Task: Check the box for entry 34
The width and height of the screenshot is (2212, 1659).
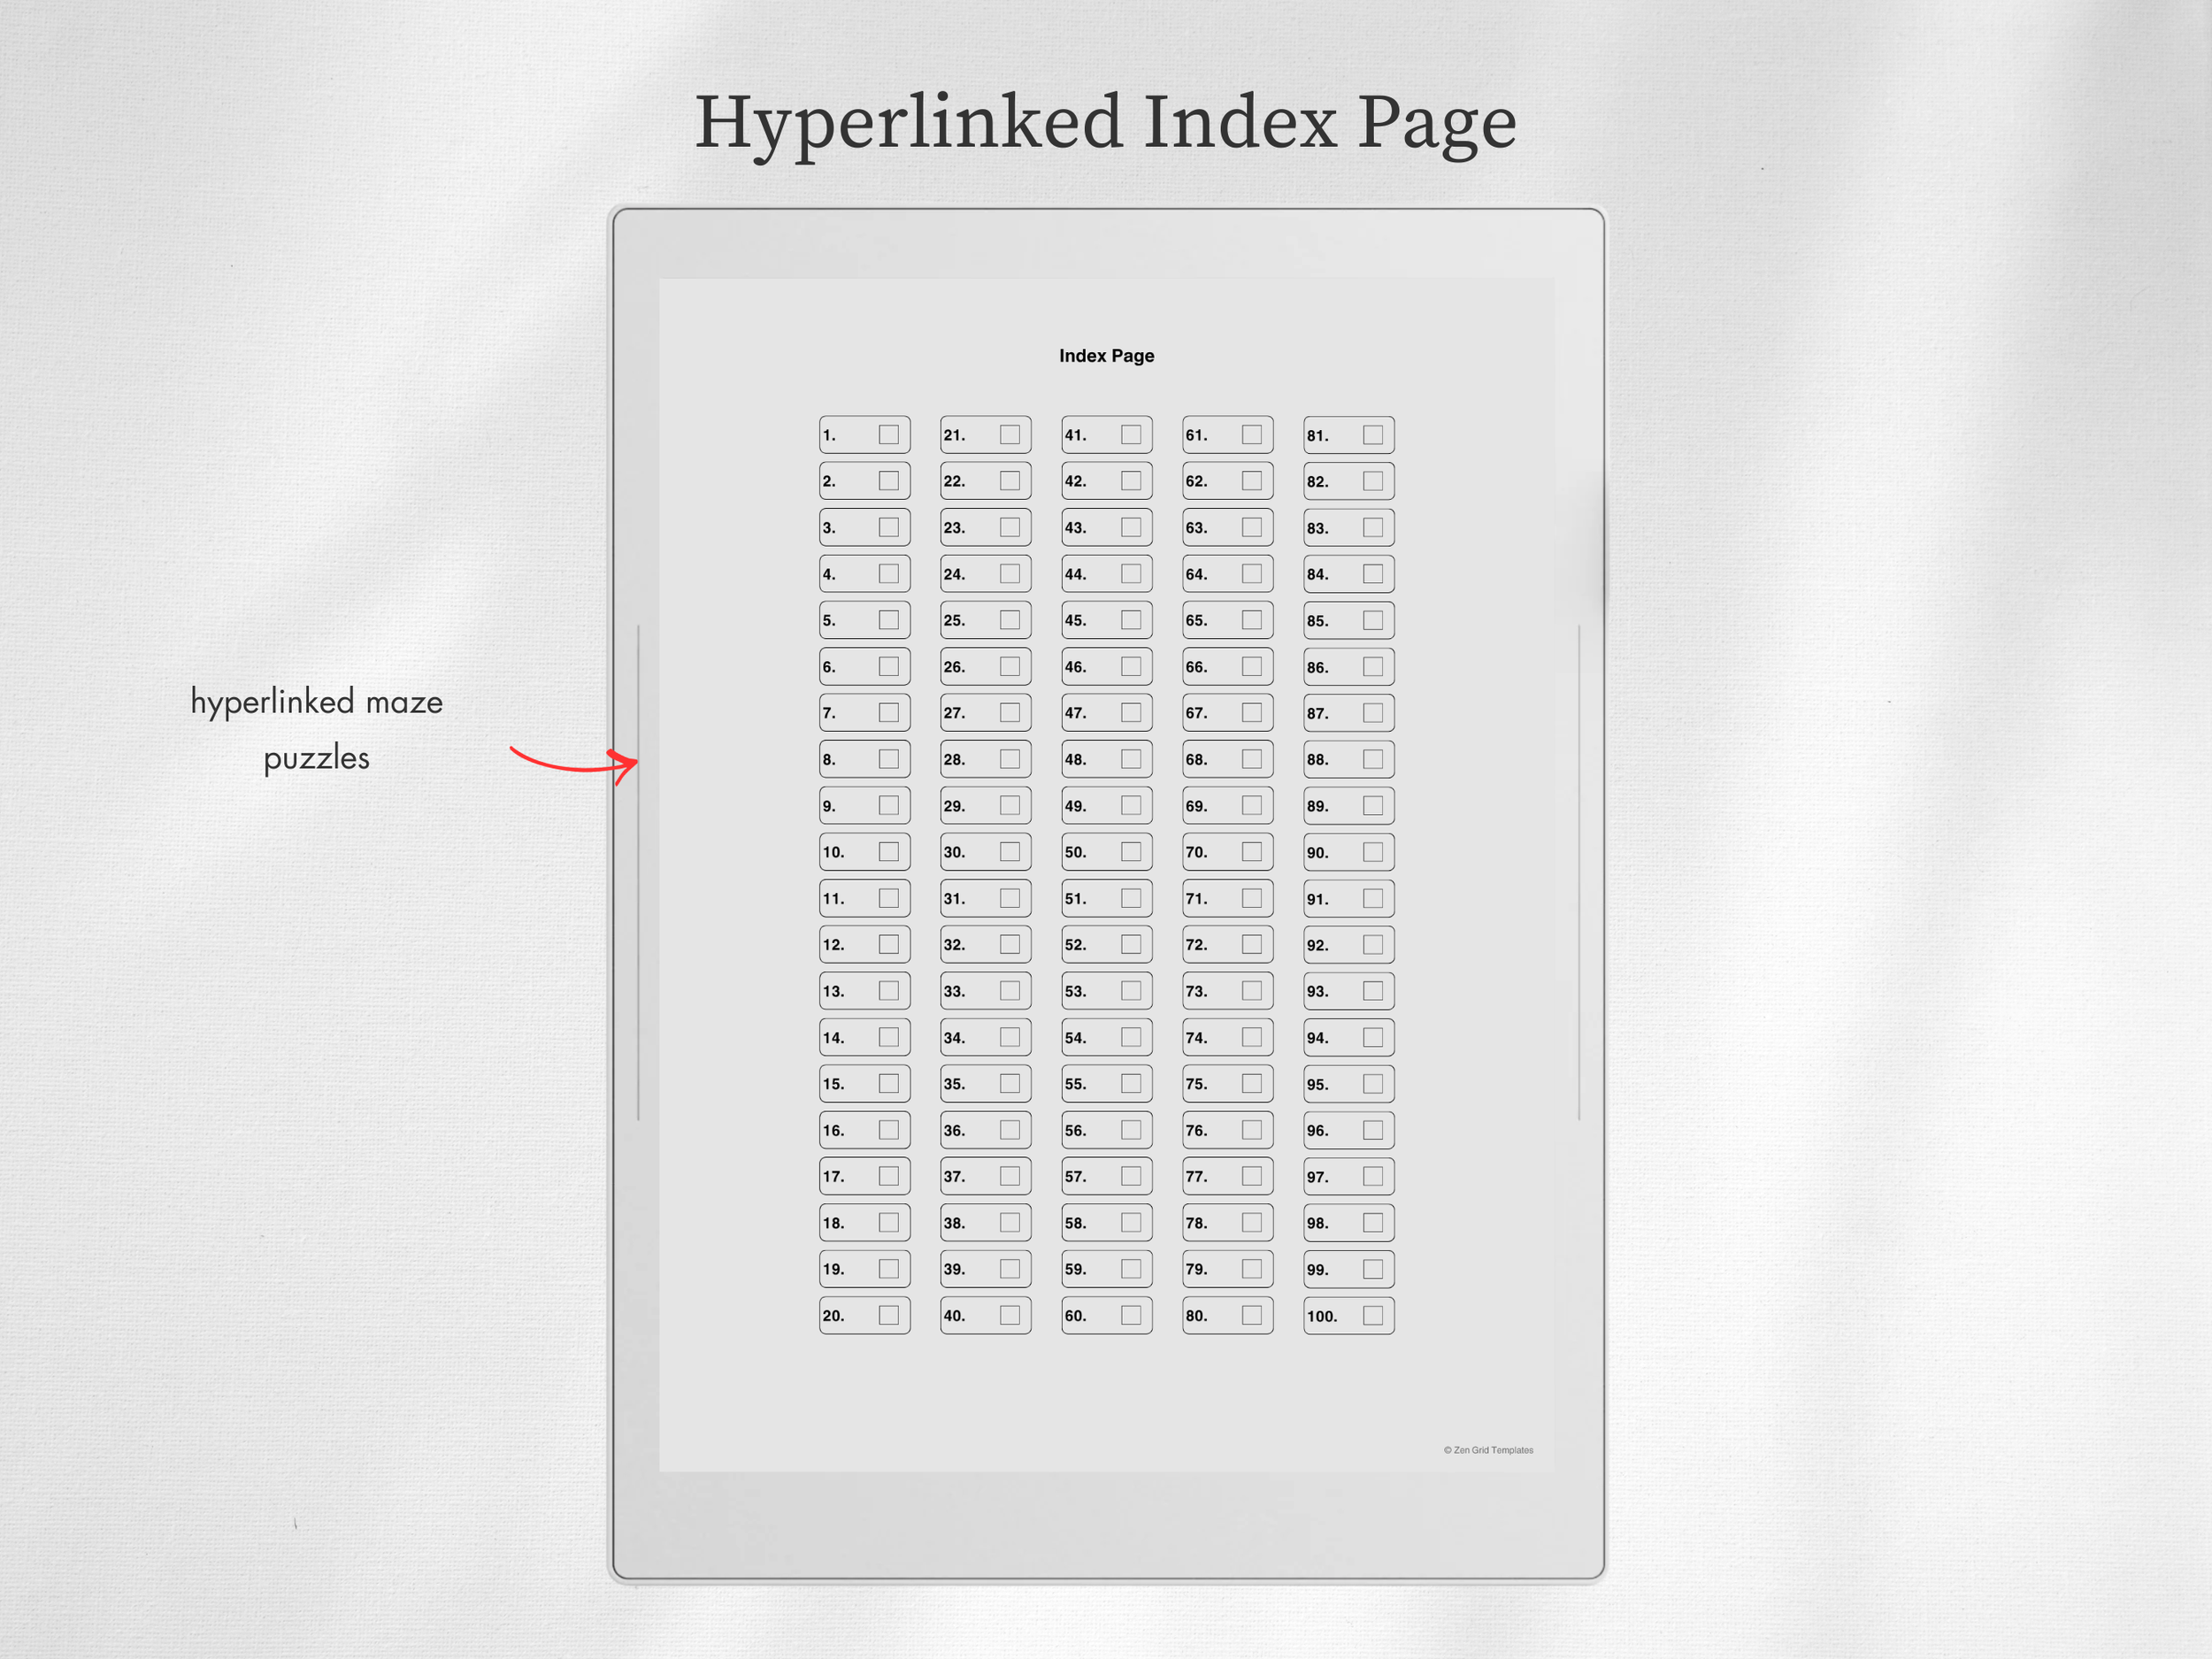Action: [1010, 1037]
